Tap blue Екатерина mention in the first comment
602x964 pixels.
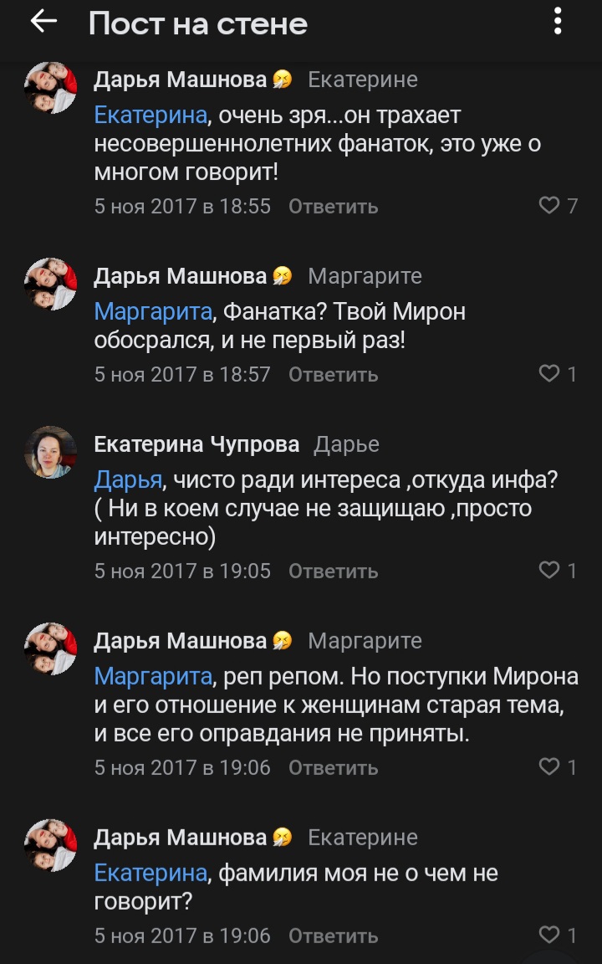(150, 115)
